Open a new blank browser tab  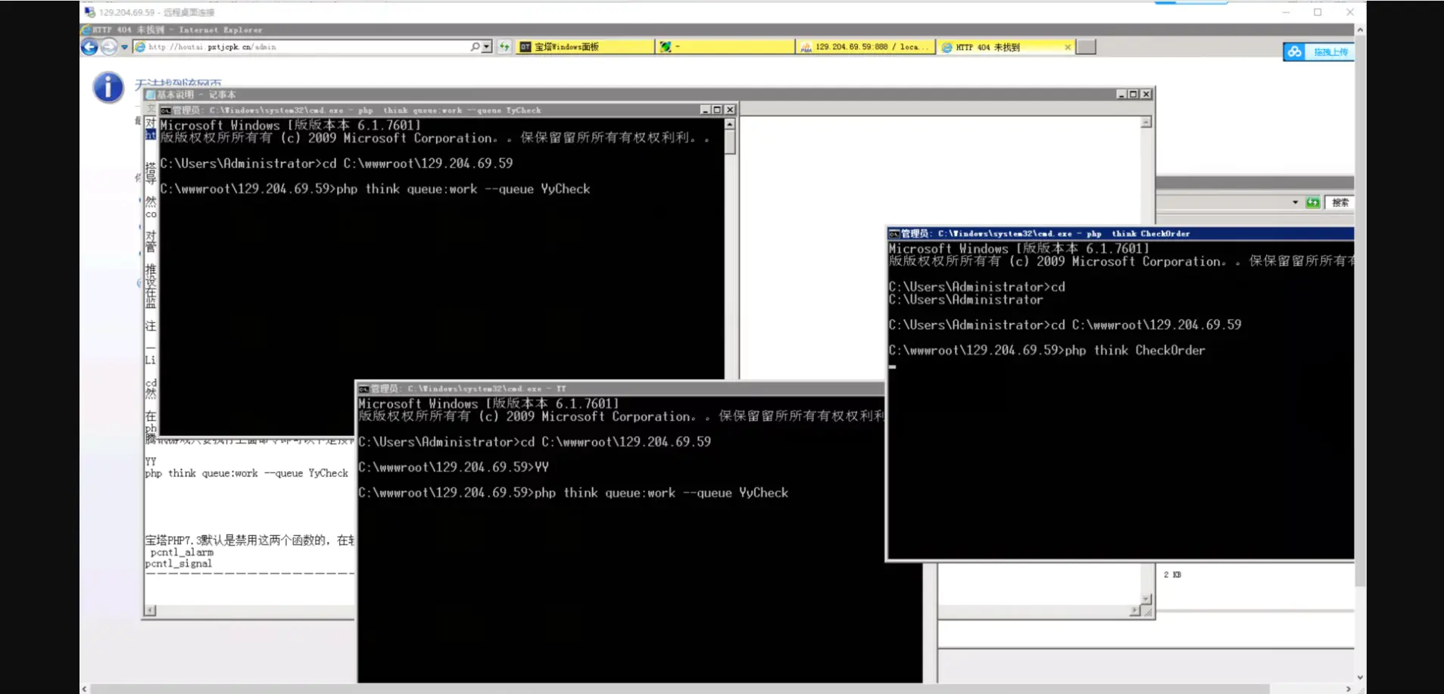pos(1086,47)
